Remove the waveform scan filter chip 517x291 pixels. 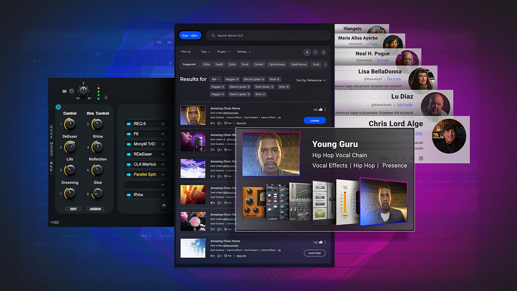point(219,79)
